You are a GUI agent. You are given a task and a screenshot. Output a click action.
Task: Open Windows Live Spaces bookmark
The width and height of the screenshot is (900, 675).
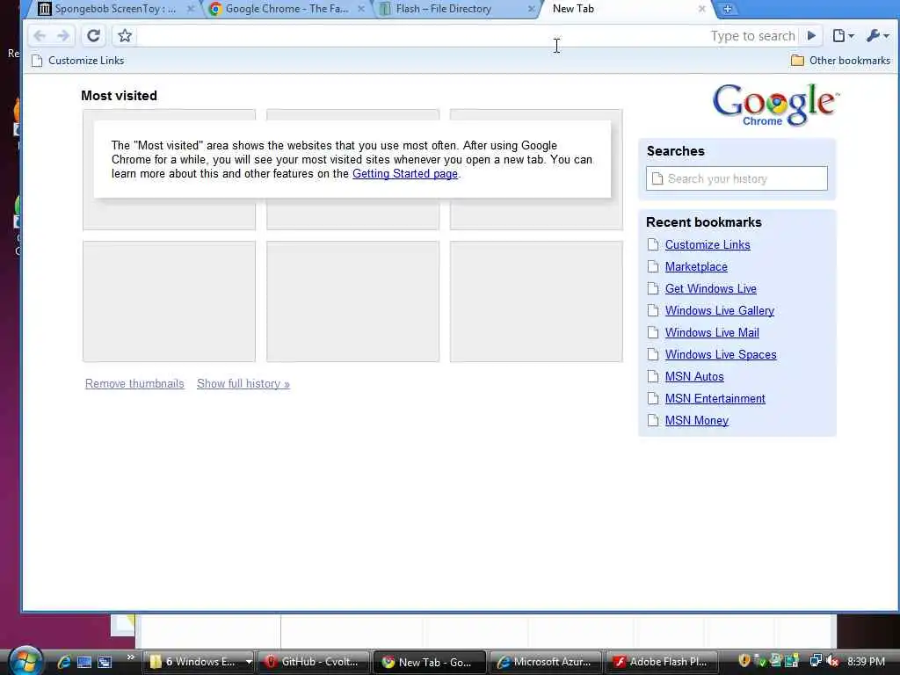(721, 355)
